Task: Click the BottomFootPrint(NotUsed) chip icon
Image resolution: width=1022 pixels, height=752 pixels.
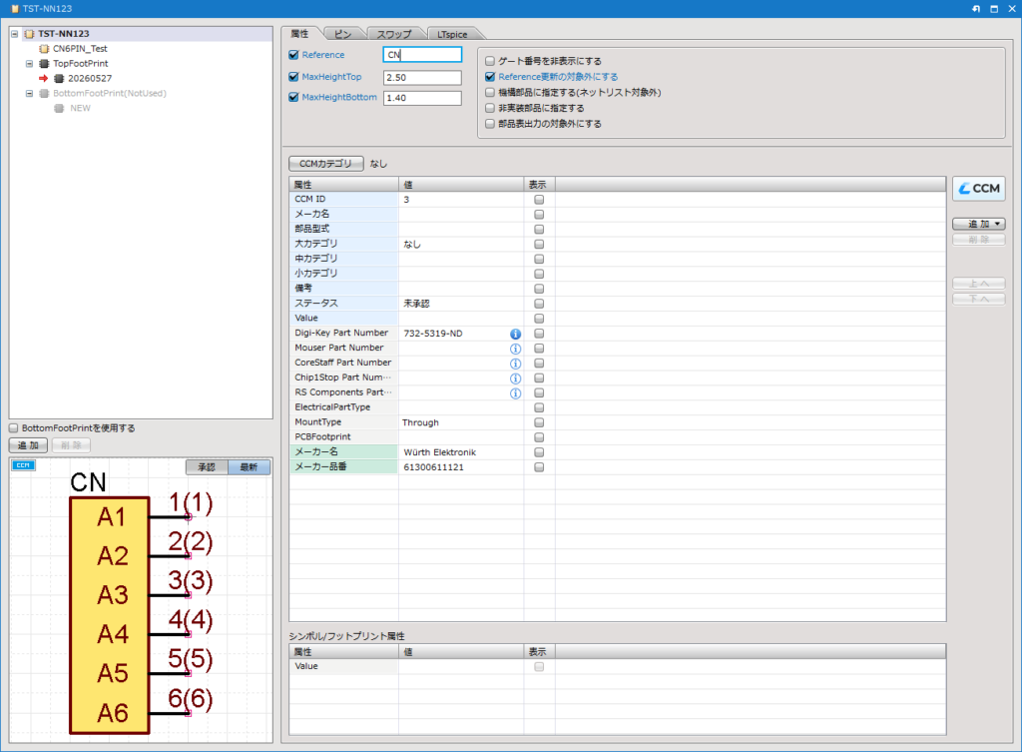Action: pyautogui.click(x=44, y=94)
